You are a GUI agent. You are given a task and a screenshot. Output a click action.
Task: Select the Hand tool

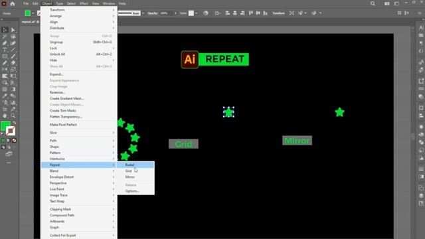(x=5, y=116)
